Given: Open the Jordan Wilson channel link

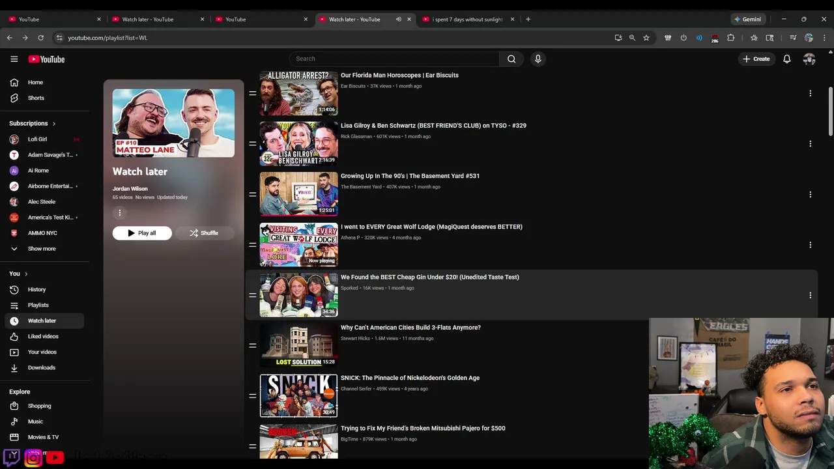Looking at the screenshot, I should (130, 189).
